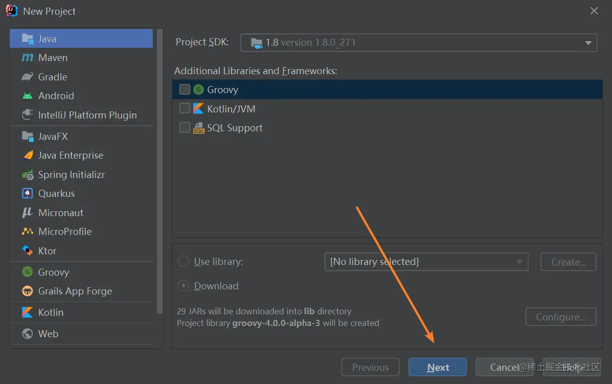
Task: Click the Android robot icon
Action: click(27, 96)
